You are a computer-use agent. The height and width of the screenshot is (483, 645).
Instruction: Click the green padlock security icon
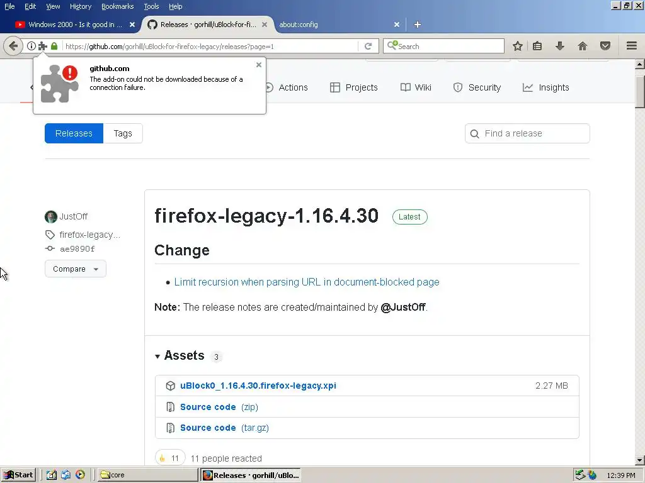pyautogui.click(x=54, y=46)
